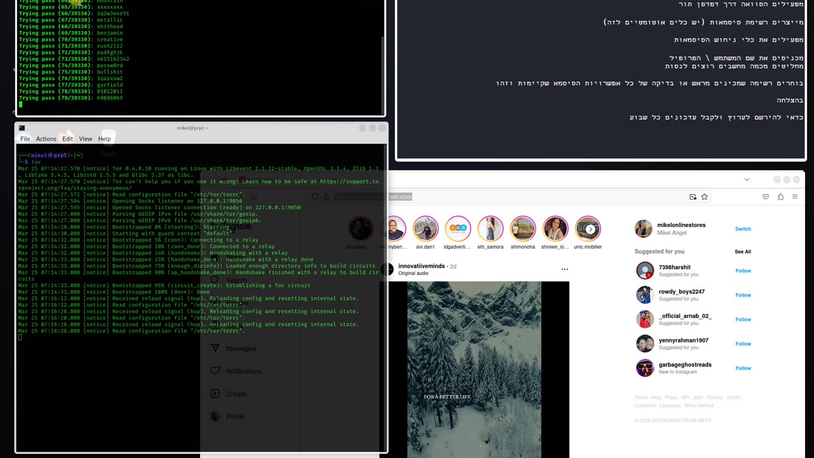The height and width of the screenshot is (458, 814).
Task: Open the browser extensions puzzle icon
Action: click(780, 197)
